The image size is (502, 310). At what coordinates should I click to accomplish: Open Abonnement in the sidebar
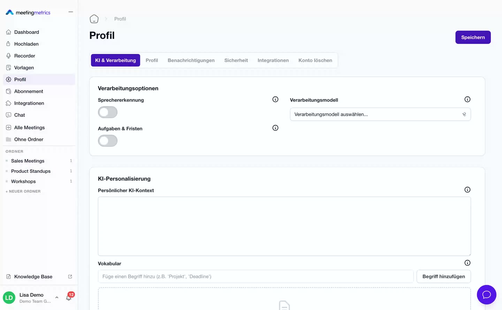39,91
